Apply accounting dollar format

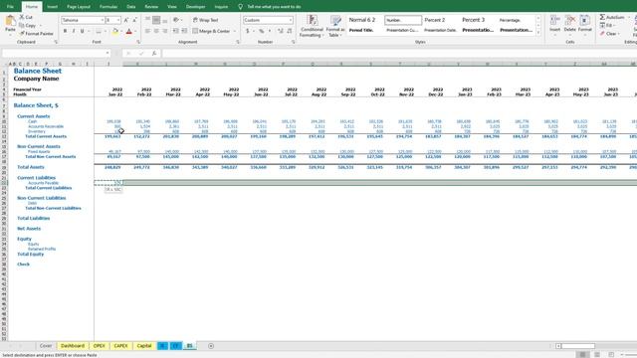click(248, 31)
